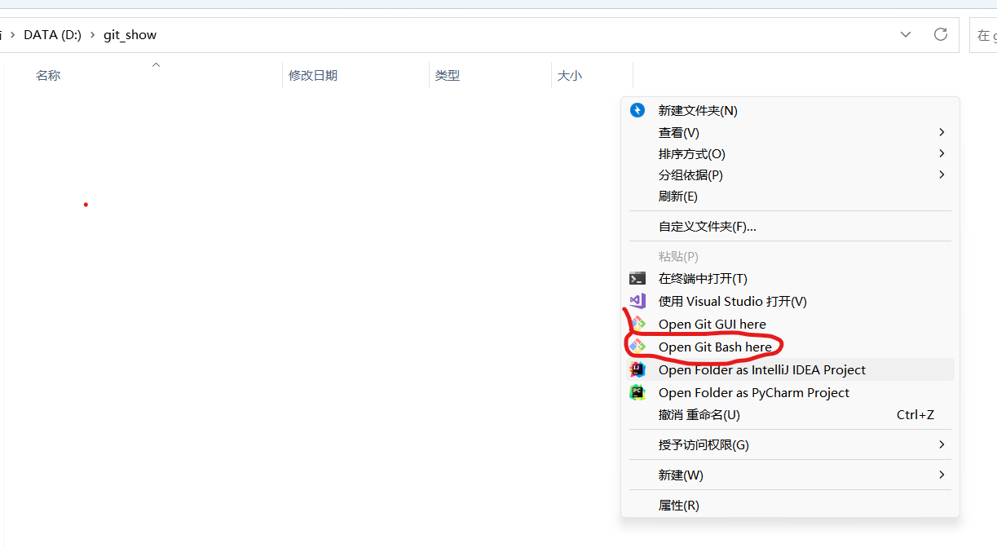Click the Git Bash icon
This screenshot has height=548, width=997.
pyautogui.click(x=637, y=347)
